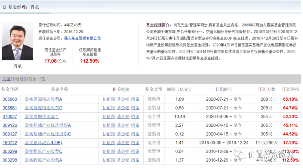Click the 17.06亿元 total assets value
This screenshot has height=168, width=303.
pos(55,61)
